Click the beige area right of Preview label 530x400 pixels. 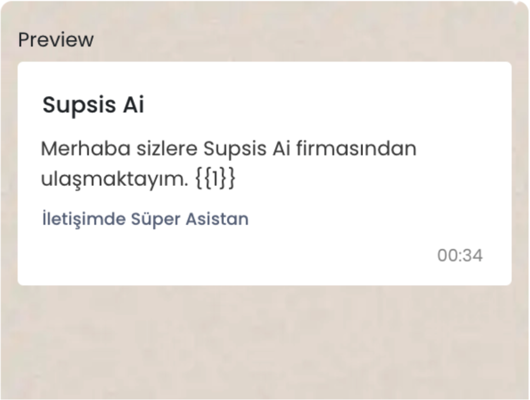pos(304,40)
